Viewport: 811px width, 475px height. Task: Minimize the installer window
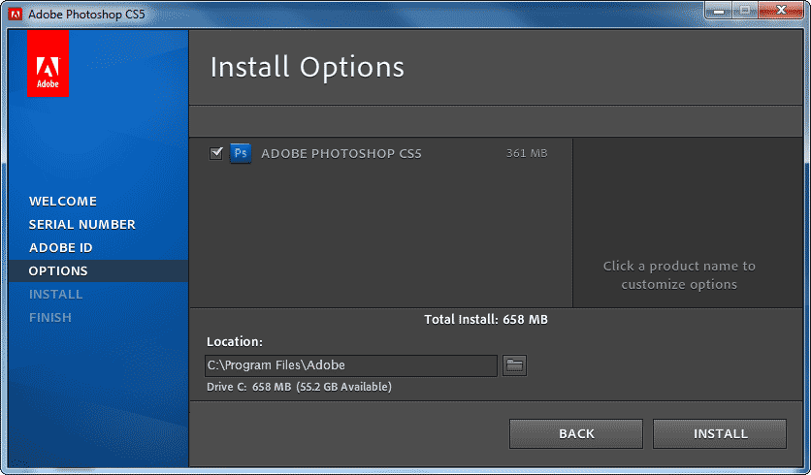[719, 11]
